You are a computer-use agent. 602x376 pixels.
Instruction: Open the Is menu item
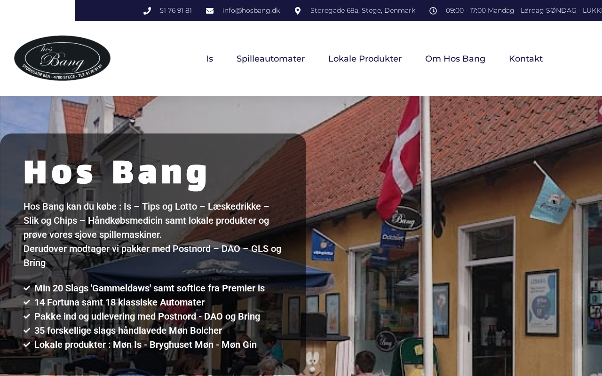209,59
